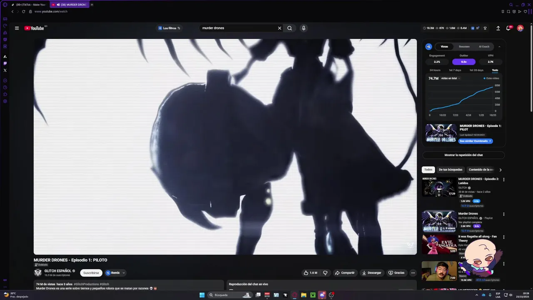Switch to the AI Coach tab

(x=484, y=47)
